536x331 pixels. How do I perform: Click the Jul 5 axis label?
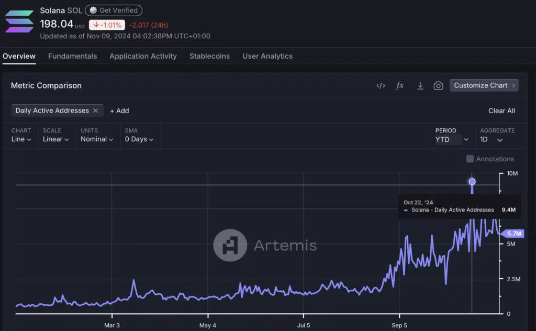pyautogui.click(x=304, y=325)
